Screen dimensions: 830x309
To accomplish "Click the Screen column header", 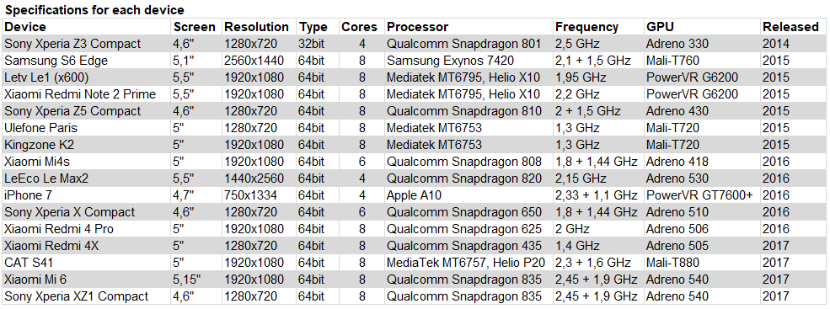I will [x=196, y=26].
